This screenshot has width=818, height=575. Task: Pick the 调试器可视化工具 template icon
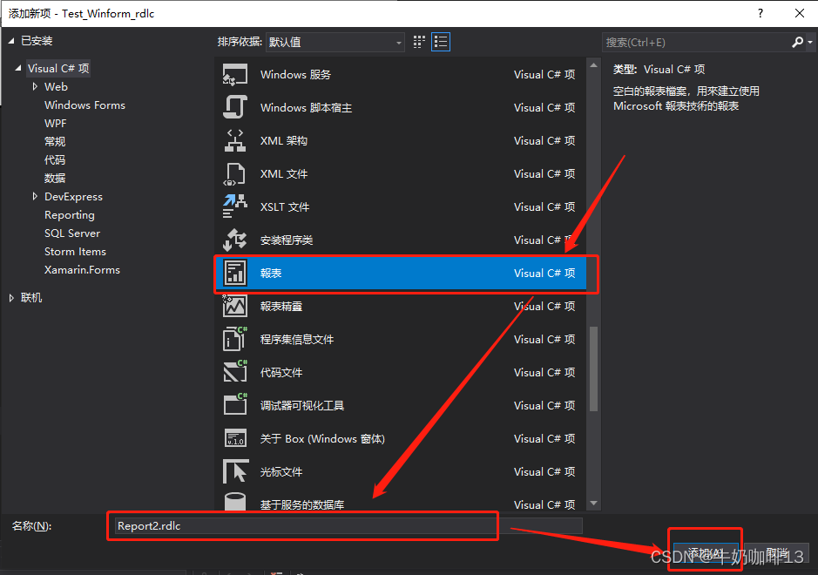234,405
